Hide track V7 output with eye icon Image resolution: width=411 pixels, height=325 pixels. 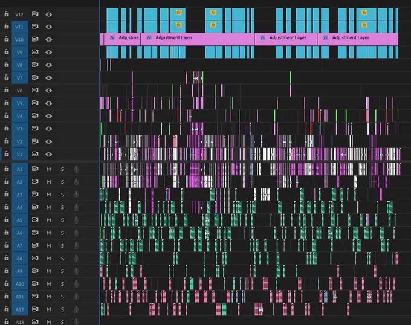pyautogui.click(x=49, y=78)
